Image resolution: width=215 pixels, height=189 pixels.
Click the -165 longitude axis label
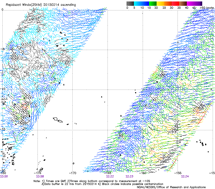(x=107, y=173)
